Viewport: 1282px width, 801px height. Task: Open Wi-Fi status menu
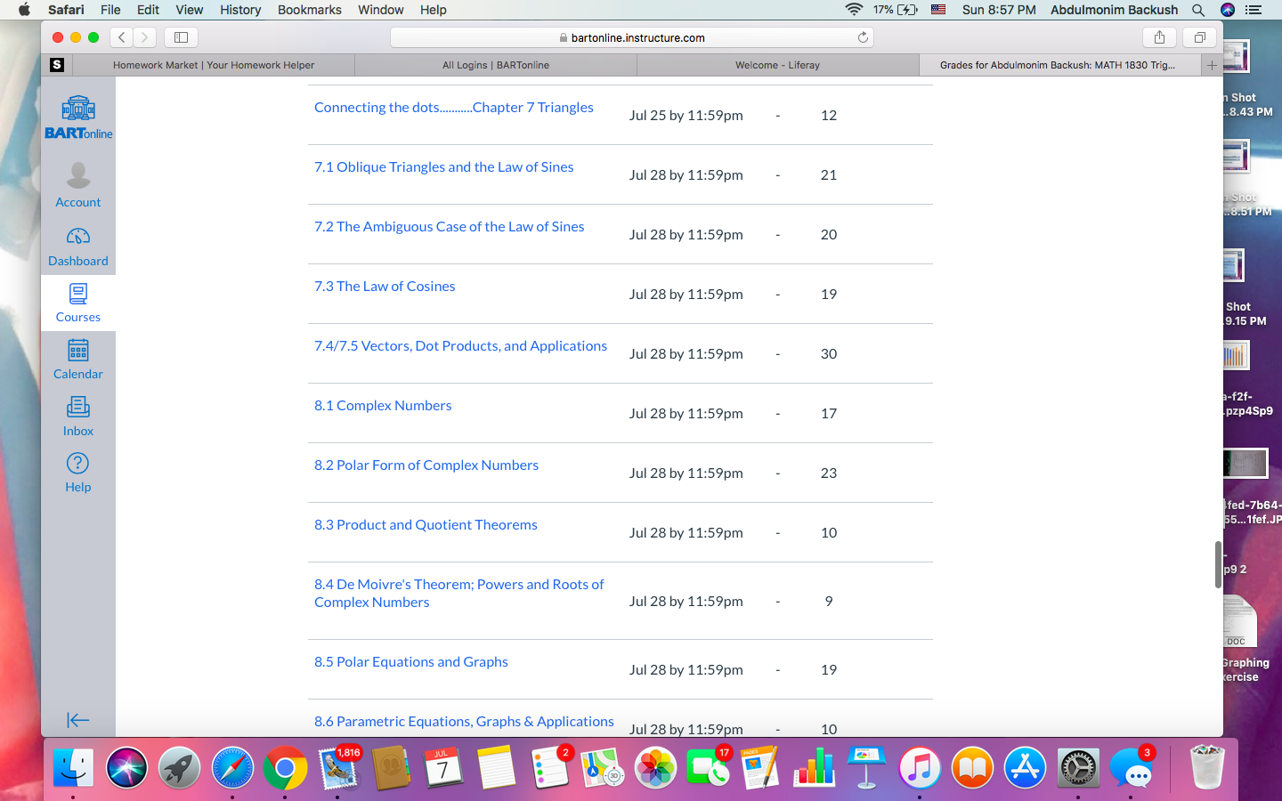point(854,10)
